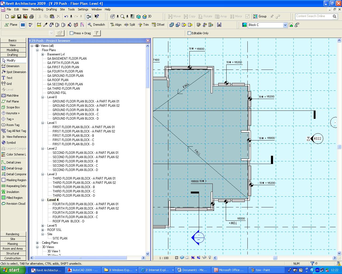The image size is (342, 274).
Task: Switch to the Modelling design bar tab
Action: (x=13, y=50)
